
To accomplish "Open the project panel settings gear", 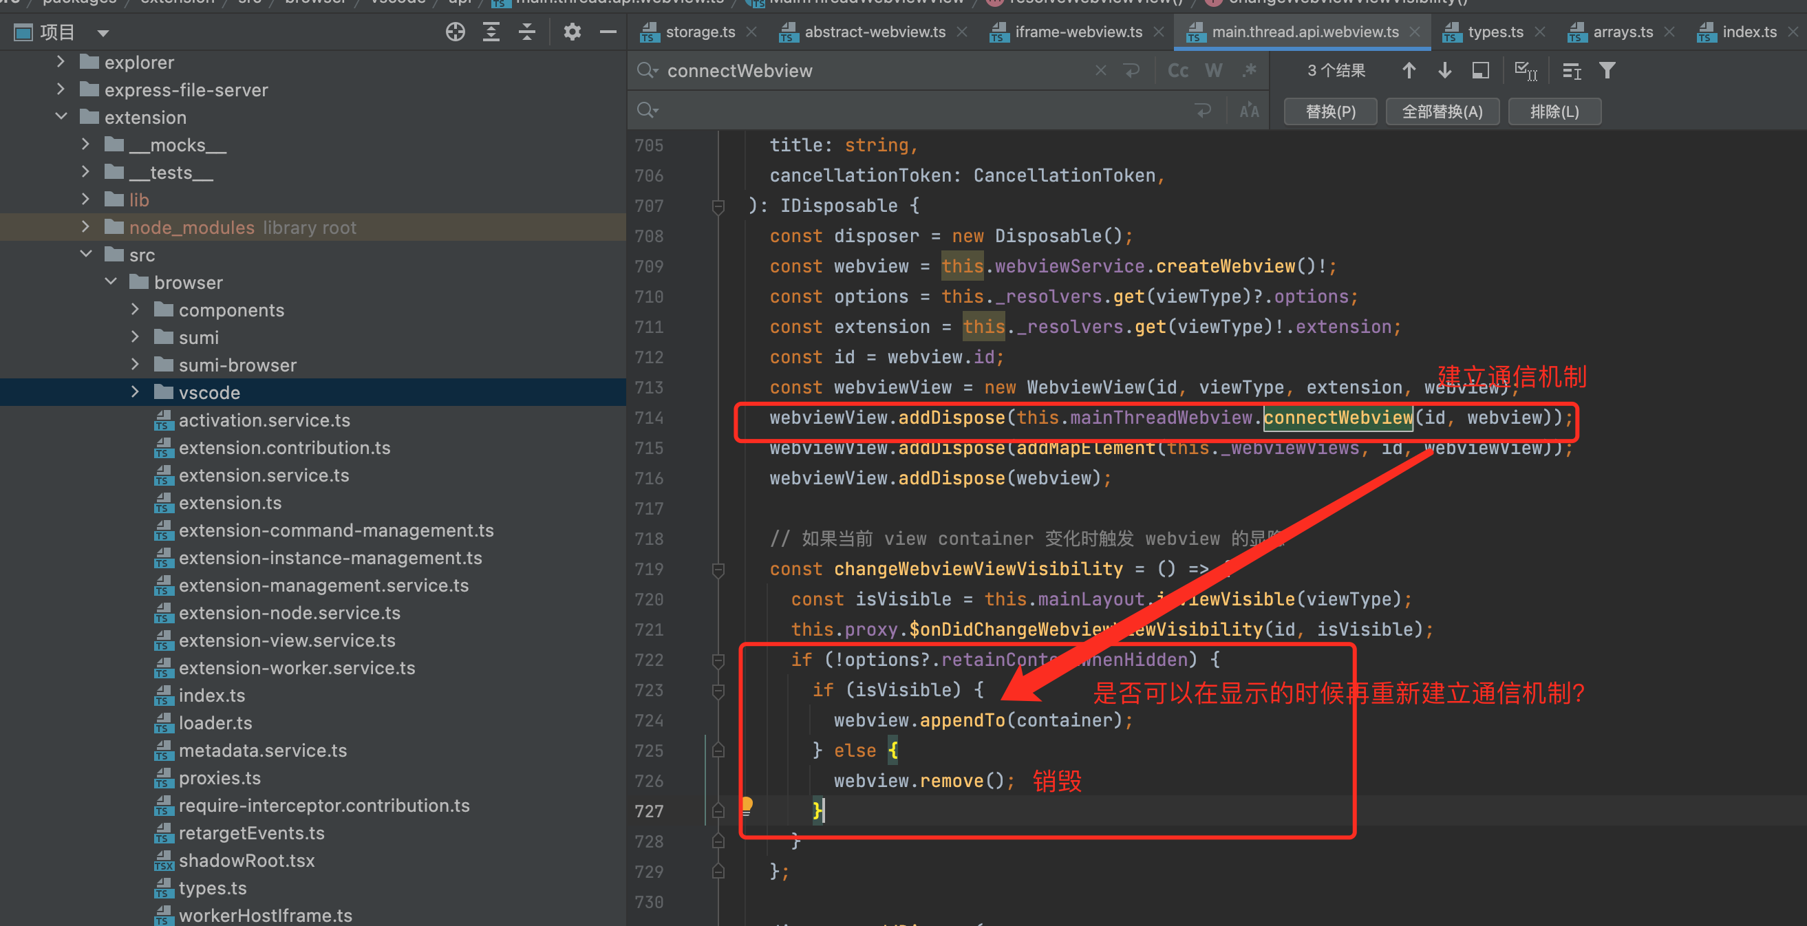I will (573, 32).
